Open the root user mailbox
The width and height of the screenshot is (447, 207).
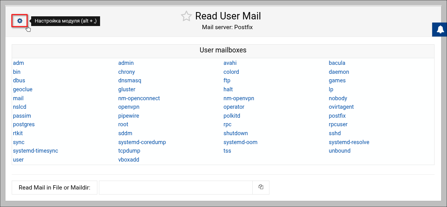[x=123, y=125]
